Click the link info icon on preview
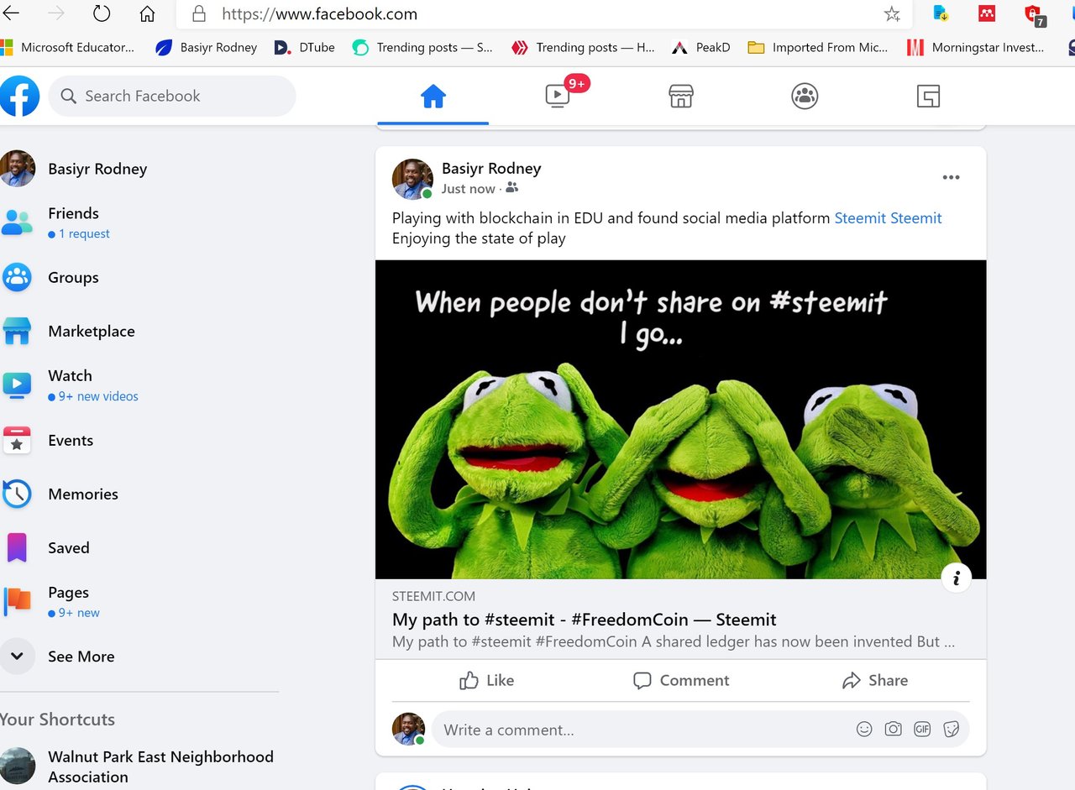The image size is (1075, 790). click(x=956, y=578)
